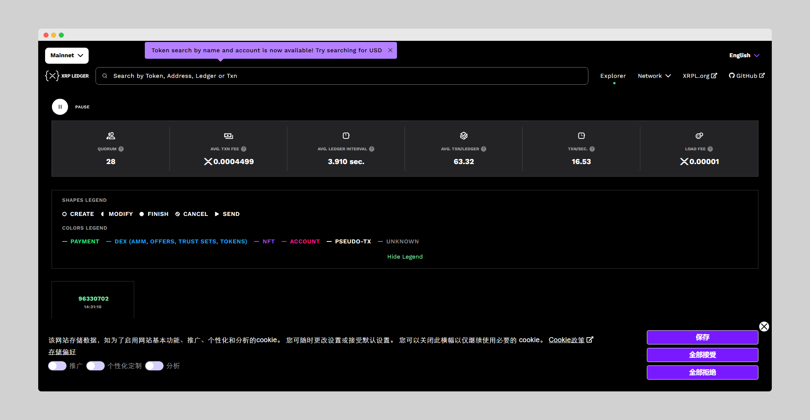
Task: Click the Hide Legend link
Action: coord(405,257)
